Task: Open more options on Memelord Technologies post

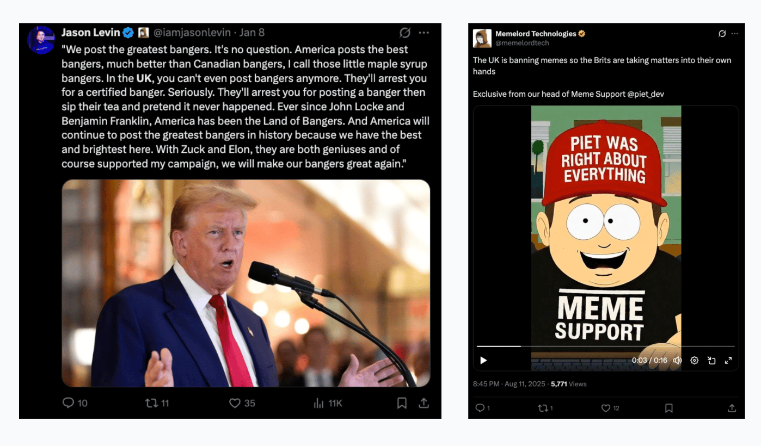Action: tap(737, 34)
